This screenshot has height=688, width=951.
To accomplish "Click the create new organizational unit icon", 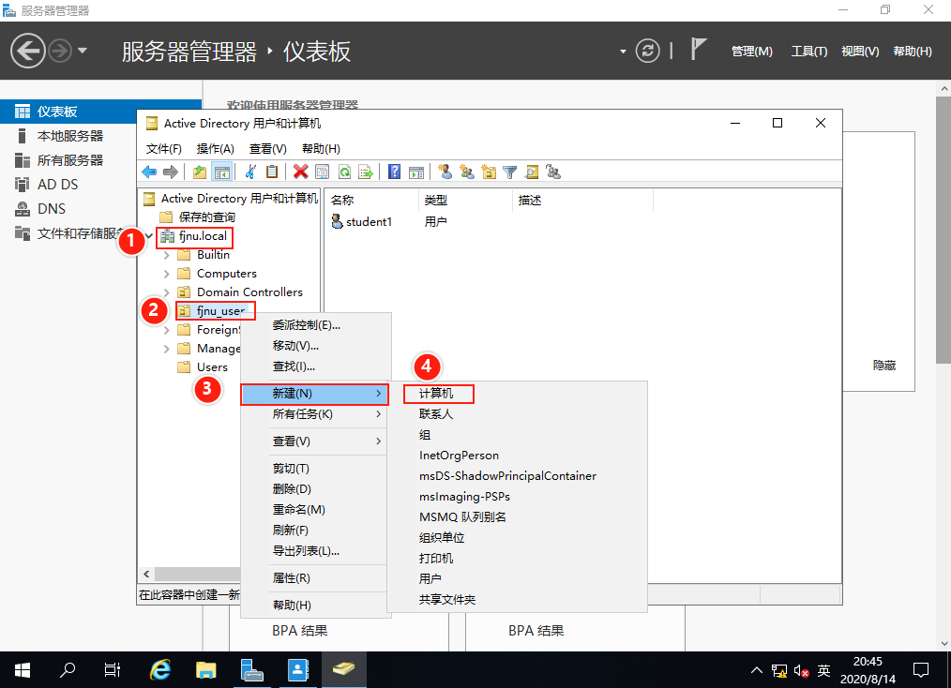I will 489,172.
